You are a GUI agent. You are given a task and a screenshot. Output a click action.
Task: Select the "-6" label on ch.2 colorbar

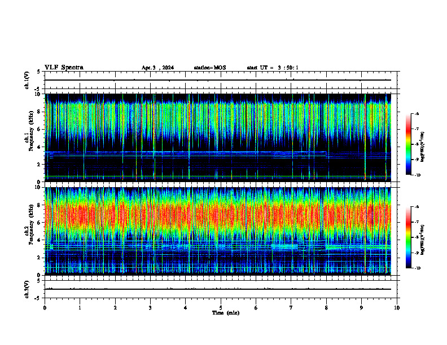tap(417, 207)
